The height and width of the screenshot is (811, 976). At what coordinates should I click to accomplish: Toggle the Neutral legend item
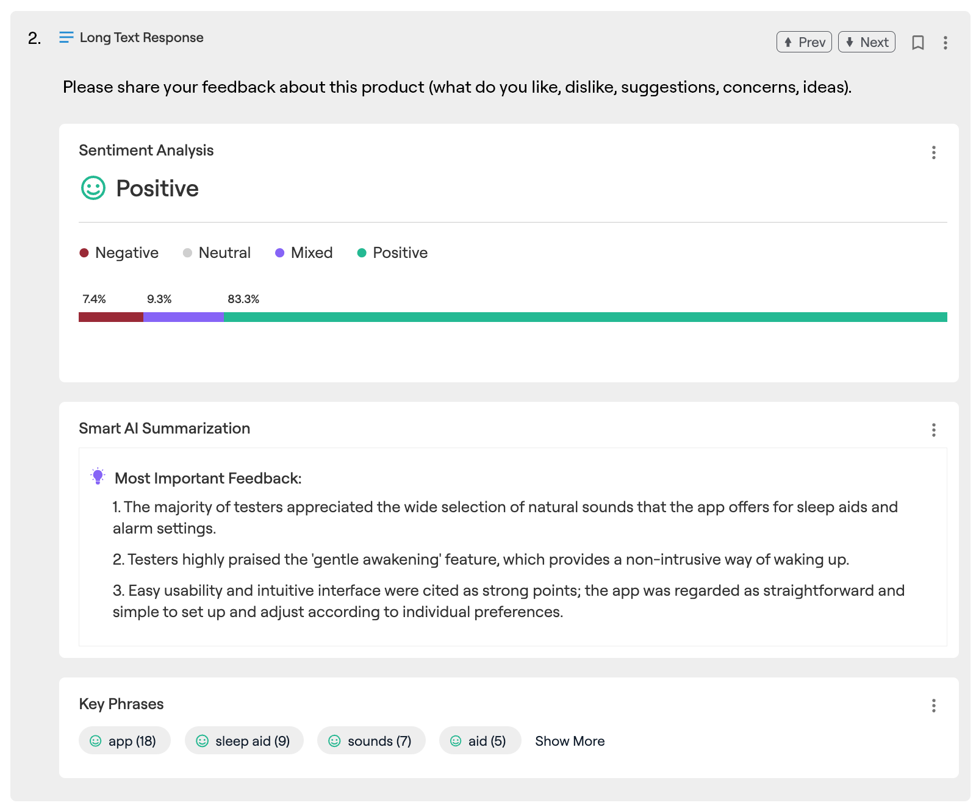click(x=217, y=253)
